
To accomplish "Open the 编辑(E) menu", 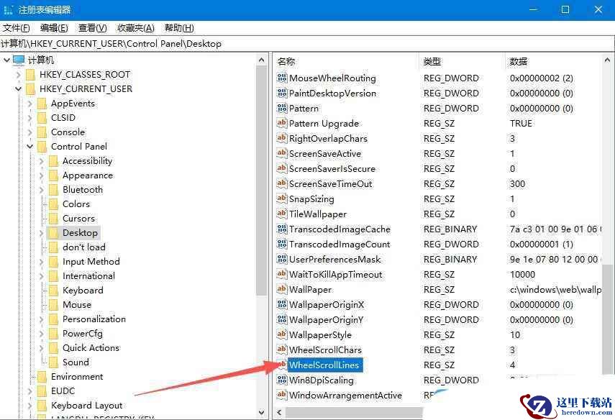I will coord(54,28).
